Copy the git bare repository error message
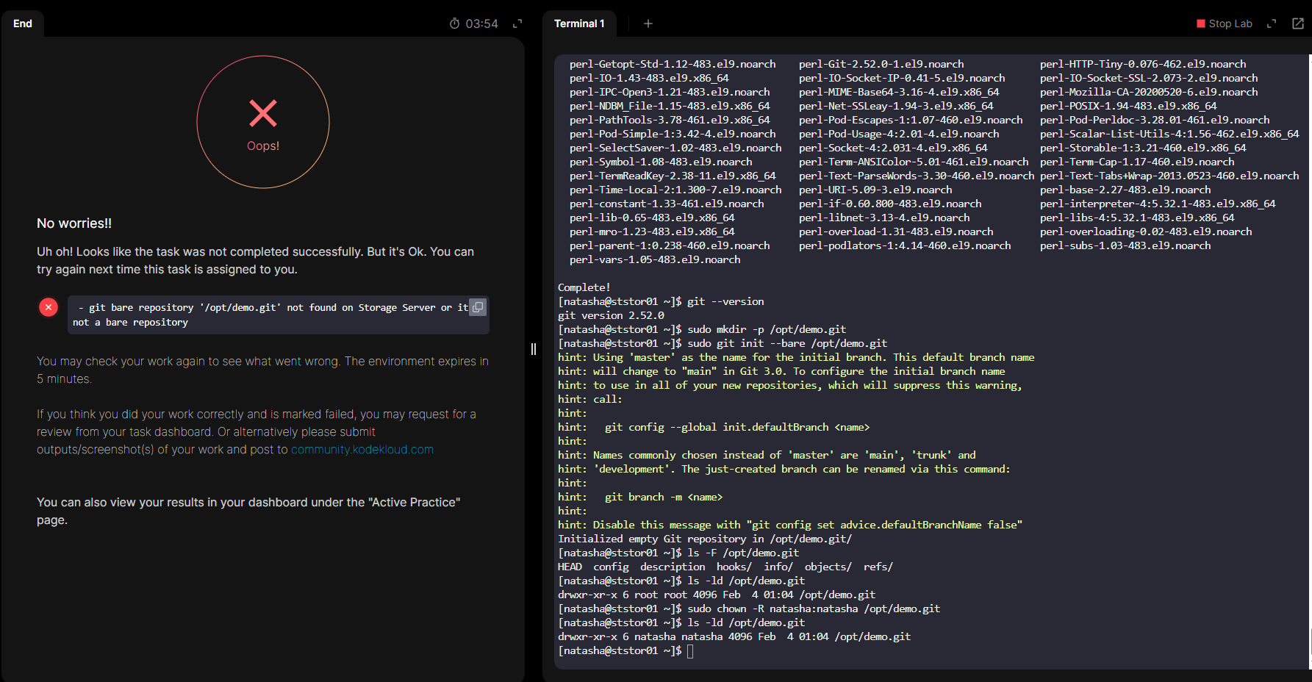The width and height of the screenshot is (1312, 682). pos(478,307)
